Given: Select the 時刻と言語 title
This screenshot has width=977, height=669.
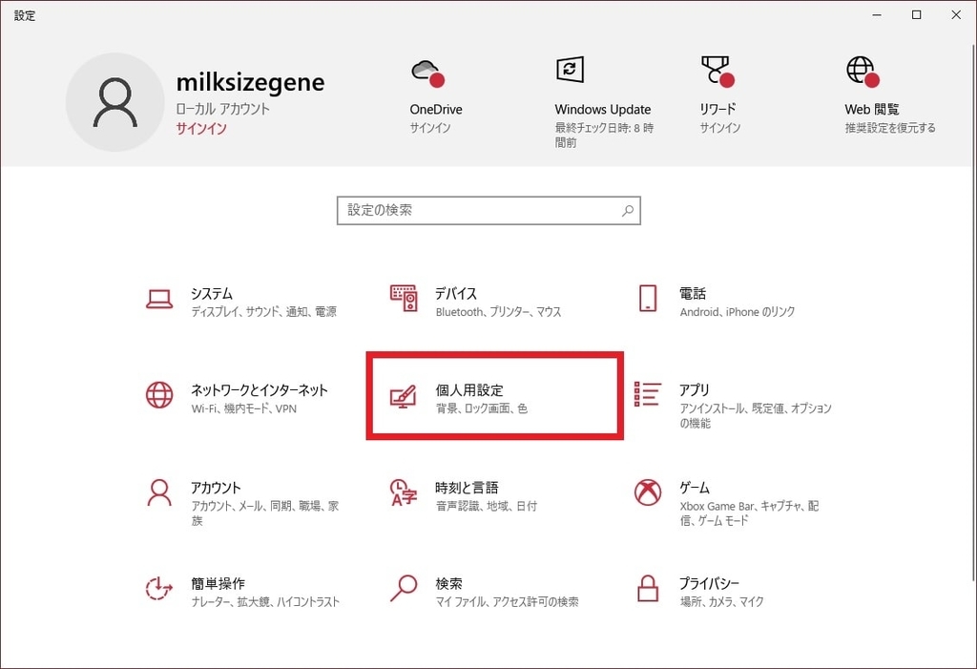Looking at the screenshot, I should point(467,488).
